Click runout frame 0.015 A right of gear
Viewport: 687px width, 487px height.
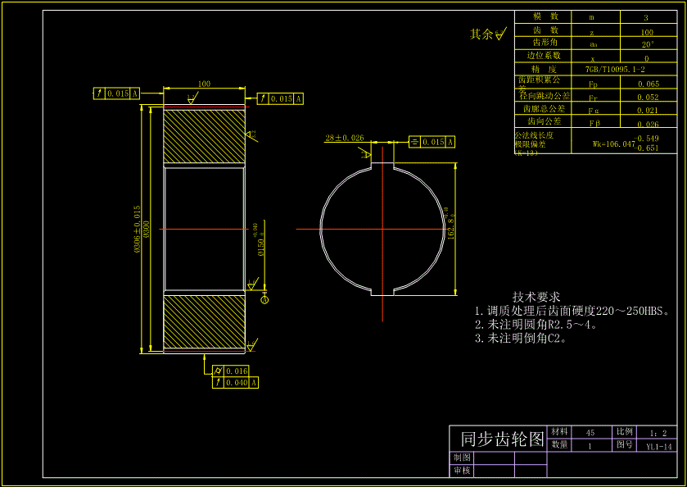pyautogui.click(x=280, y=98)
